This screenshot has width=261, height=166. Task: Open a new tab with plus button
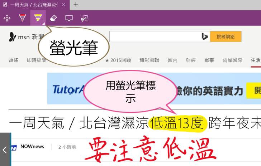pyautogui.click(x=76, y=5)
